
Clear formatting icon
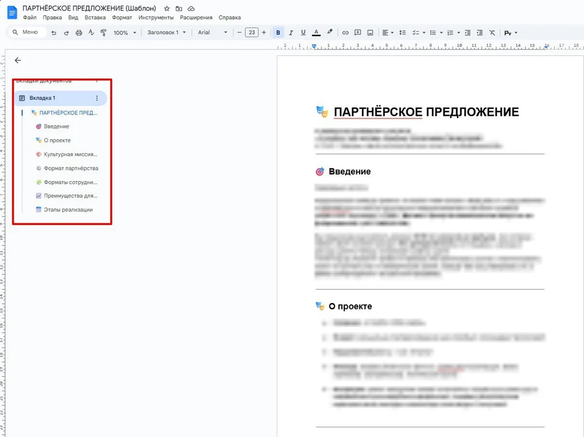[492, 33]
